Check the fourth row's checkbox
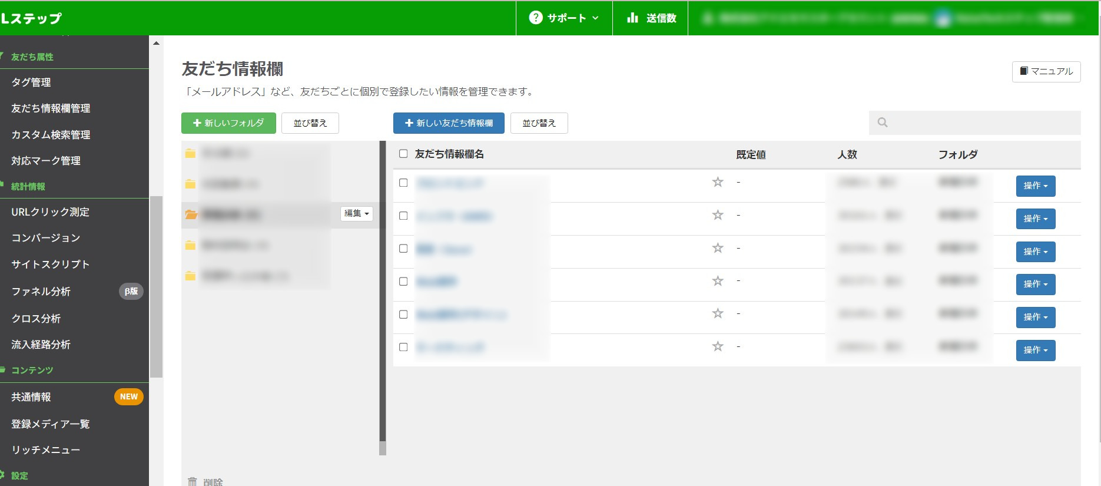1101x486 pixels. 403,282
